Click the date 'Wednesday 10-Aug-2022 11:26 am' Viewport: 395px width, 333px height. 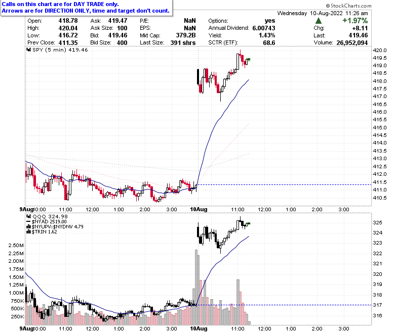pos(323,13)
